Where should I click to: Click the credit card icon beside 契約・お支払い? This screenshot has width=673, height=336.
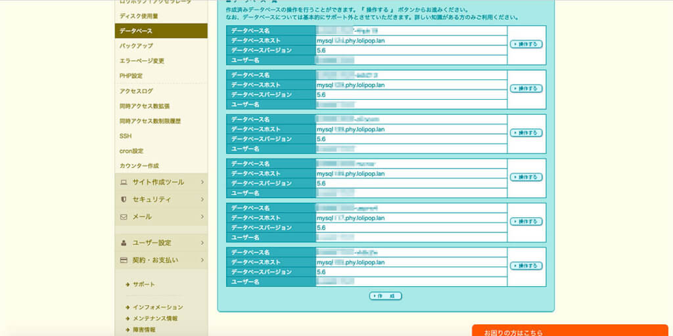point(124,260)
